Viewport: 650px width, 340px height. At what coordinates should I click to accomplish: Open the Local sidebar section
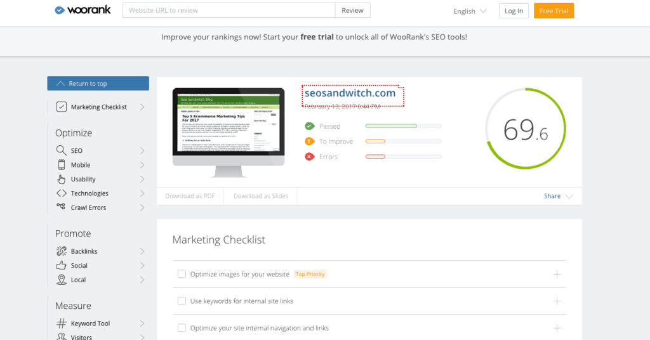pos(98,280)
